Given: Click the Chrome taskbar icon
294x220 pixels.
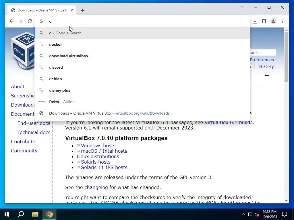Looking at the screenshot, I should pos(49,214).
